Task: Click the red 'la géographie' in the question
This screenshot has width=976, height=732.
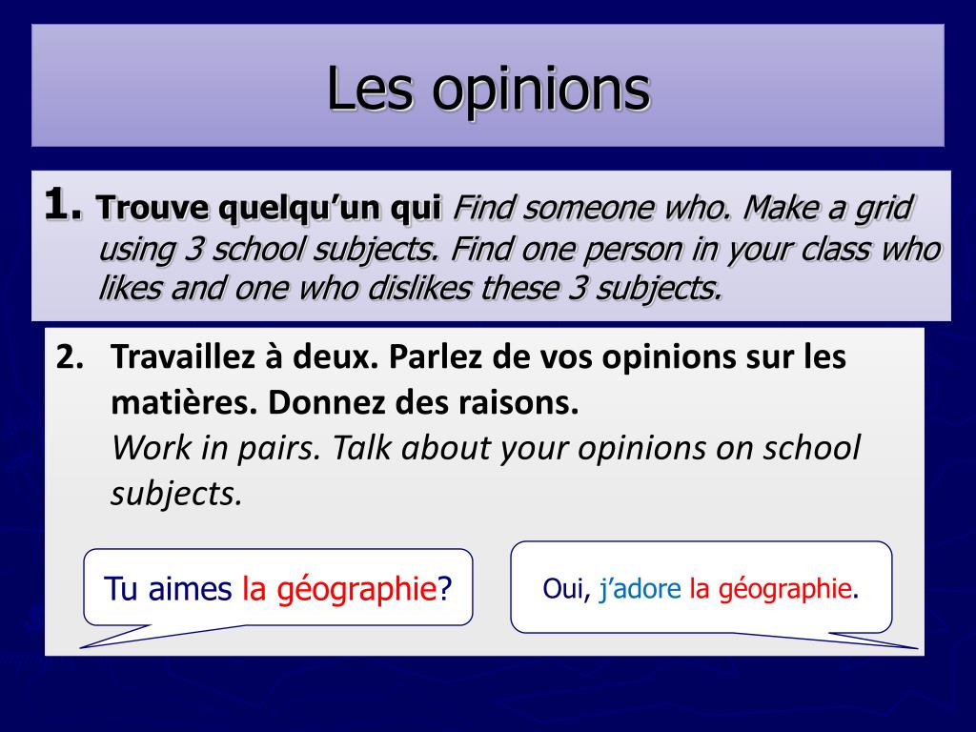Action: click(340, 589)
